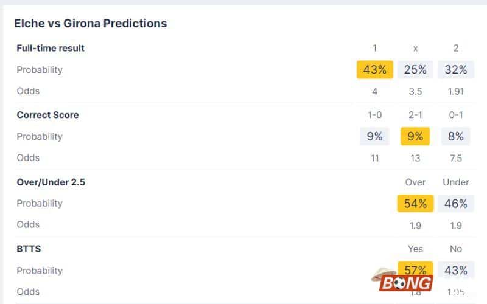Click the Elche vs Girona Predictions heading
487x304 pixels.
(x=91, y=24)
